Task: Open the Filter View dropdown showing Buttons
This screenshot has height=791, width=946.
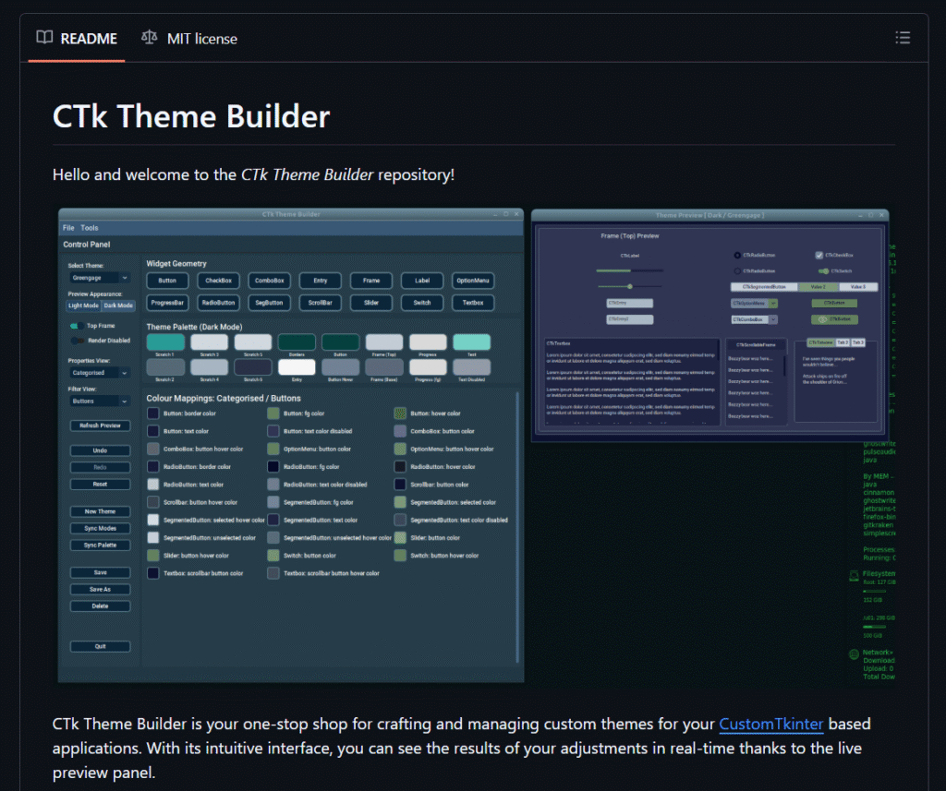Action: (x=100, y=401)
